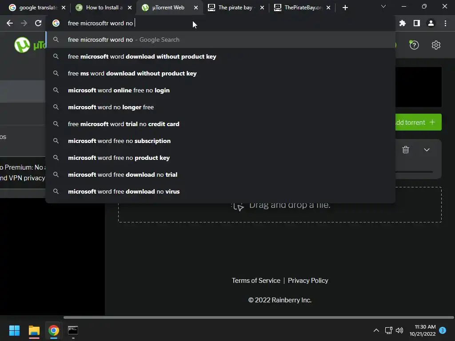Switch to the How to Install tab
The image size is (455, 341).
[x=104, y=8]
